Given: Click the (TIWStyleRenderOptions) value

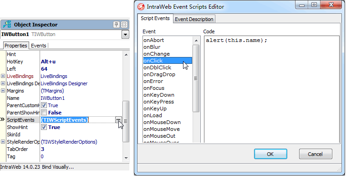Looking at the screenshot, I should tap(69, 142).
